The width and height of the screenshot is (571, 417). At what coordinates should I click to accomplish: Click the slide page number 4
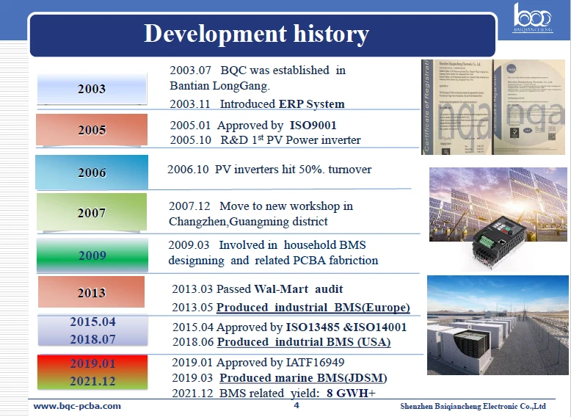297,405
